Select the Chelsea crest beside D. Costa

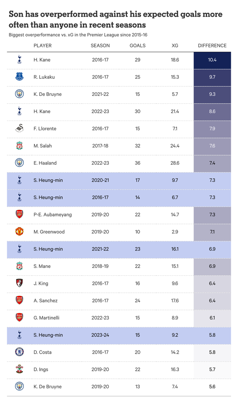tap(19, 352)
